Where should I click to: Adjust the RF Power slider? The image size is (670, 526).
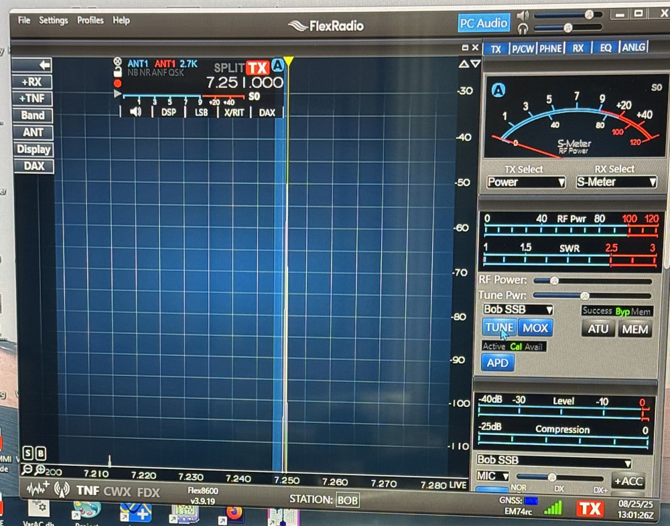tap(592, 280)
